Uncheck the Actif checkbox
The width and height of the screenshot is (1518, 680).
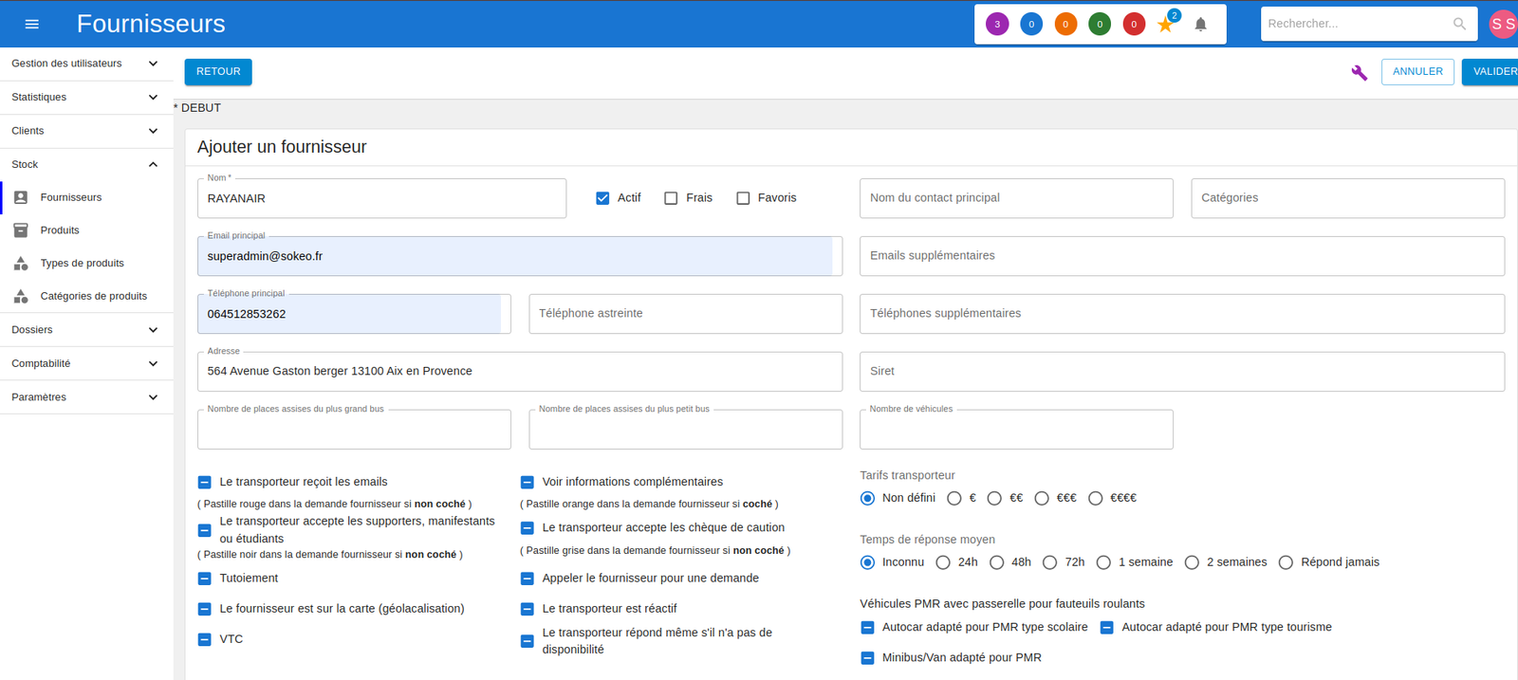[x=602, y=198]
